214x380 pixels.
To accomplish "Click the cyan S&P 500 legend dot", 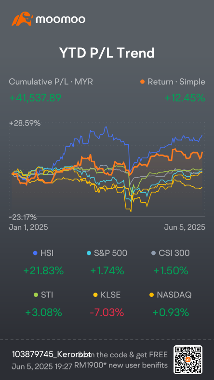I will 89,253.
